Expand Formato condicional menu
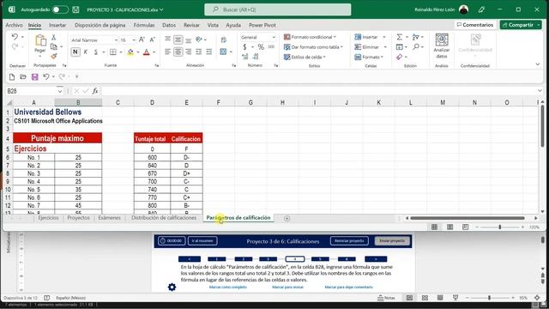Image resolution: width=549 pixels, height=309 pixels. tap(310, 37)
